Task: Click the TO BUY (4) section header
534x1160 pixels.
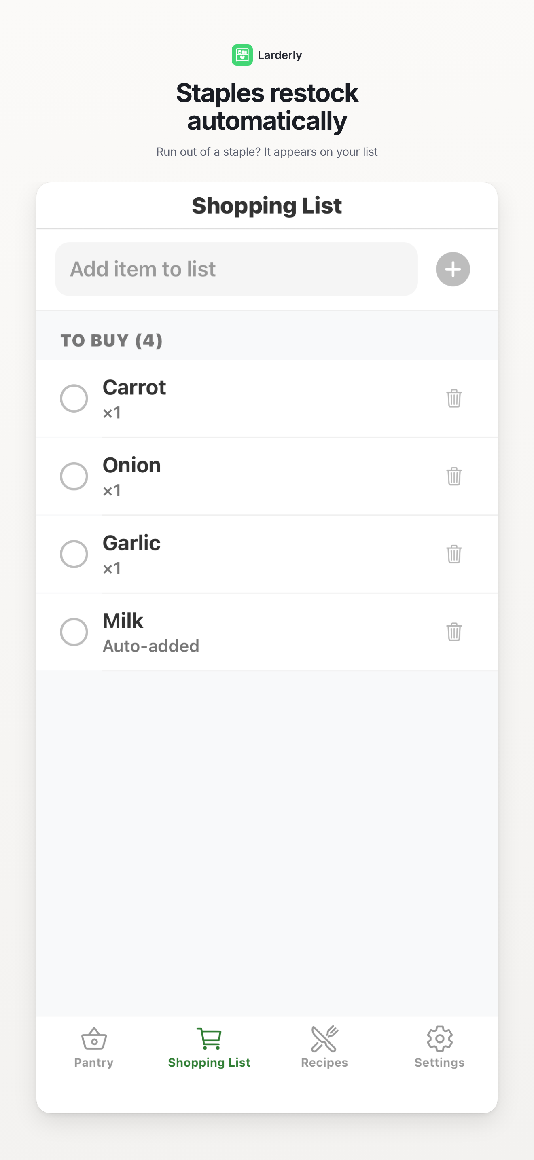Action: [x=112, y=341]
